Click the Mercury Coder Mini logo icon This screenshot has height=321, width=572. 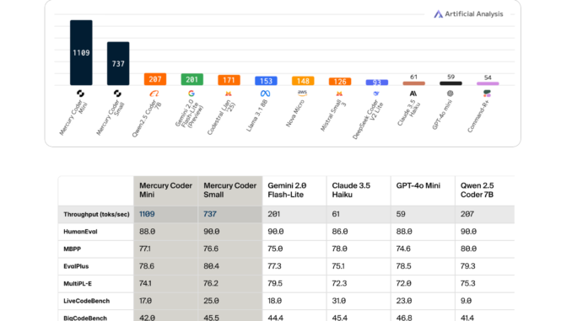[81, 94]
